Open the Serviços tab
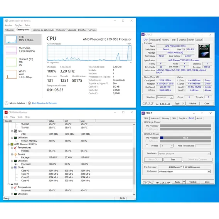Viewport: 219px width, 219px height. [x=92, y=30]
